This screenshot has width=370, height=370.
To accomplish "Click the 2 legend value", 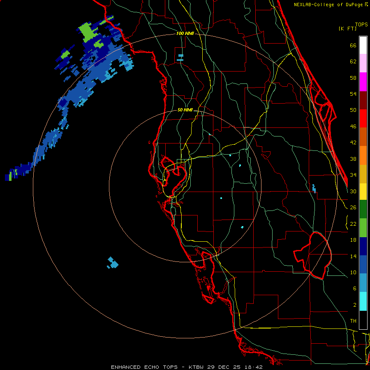I will pyautogui.click(x=354, y=305).
